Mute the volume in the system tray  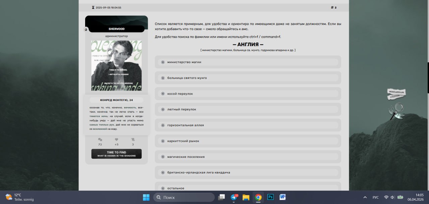pos(392,197)
